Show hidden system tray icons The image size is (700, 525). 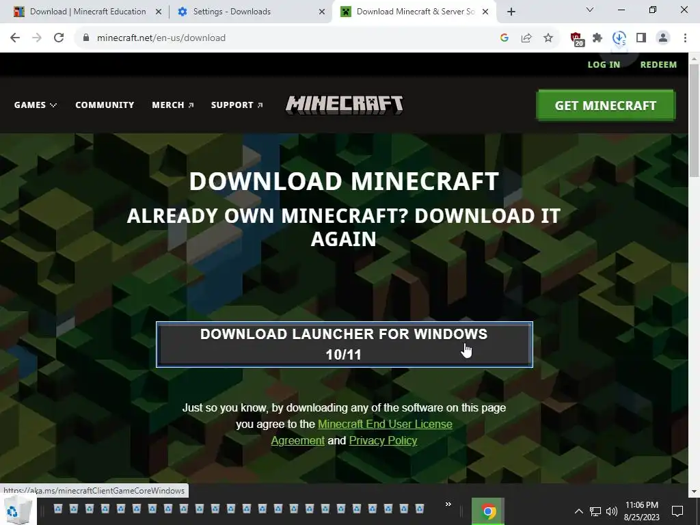[x=578, y=511]
